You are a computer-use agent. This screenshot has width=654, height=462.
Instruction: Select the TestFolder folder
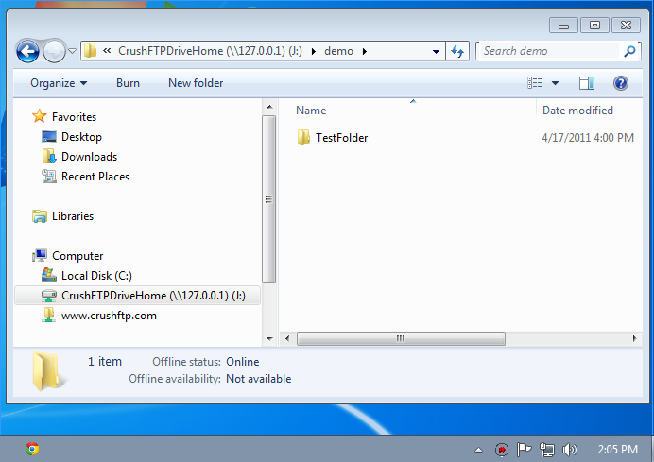(x=341, y=138)
